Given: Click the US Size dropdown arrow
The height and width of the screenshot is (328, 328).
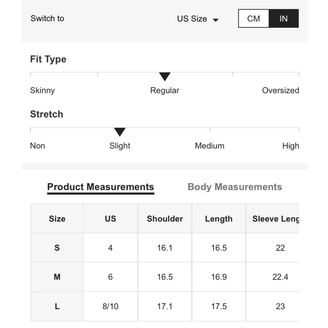Looking at the screenshot, I should coord(215,20).
